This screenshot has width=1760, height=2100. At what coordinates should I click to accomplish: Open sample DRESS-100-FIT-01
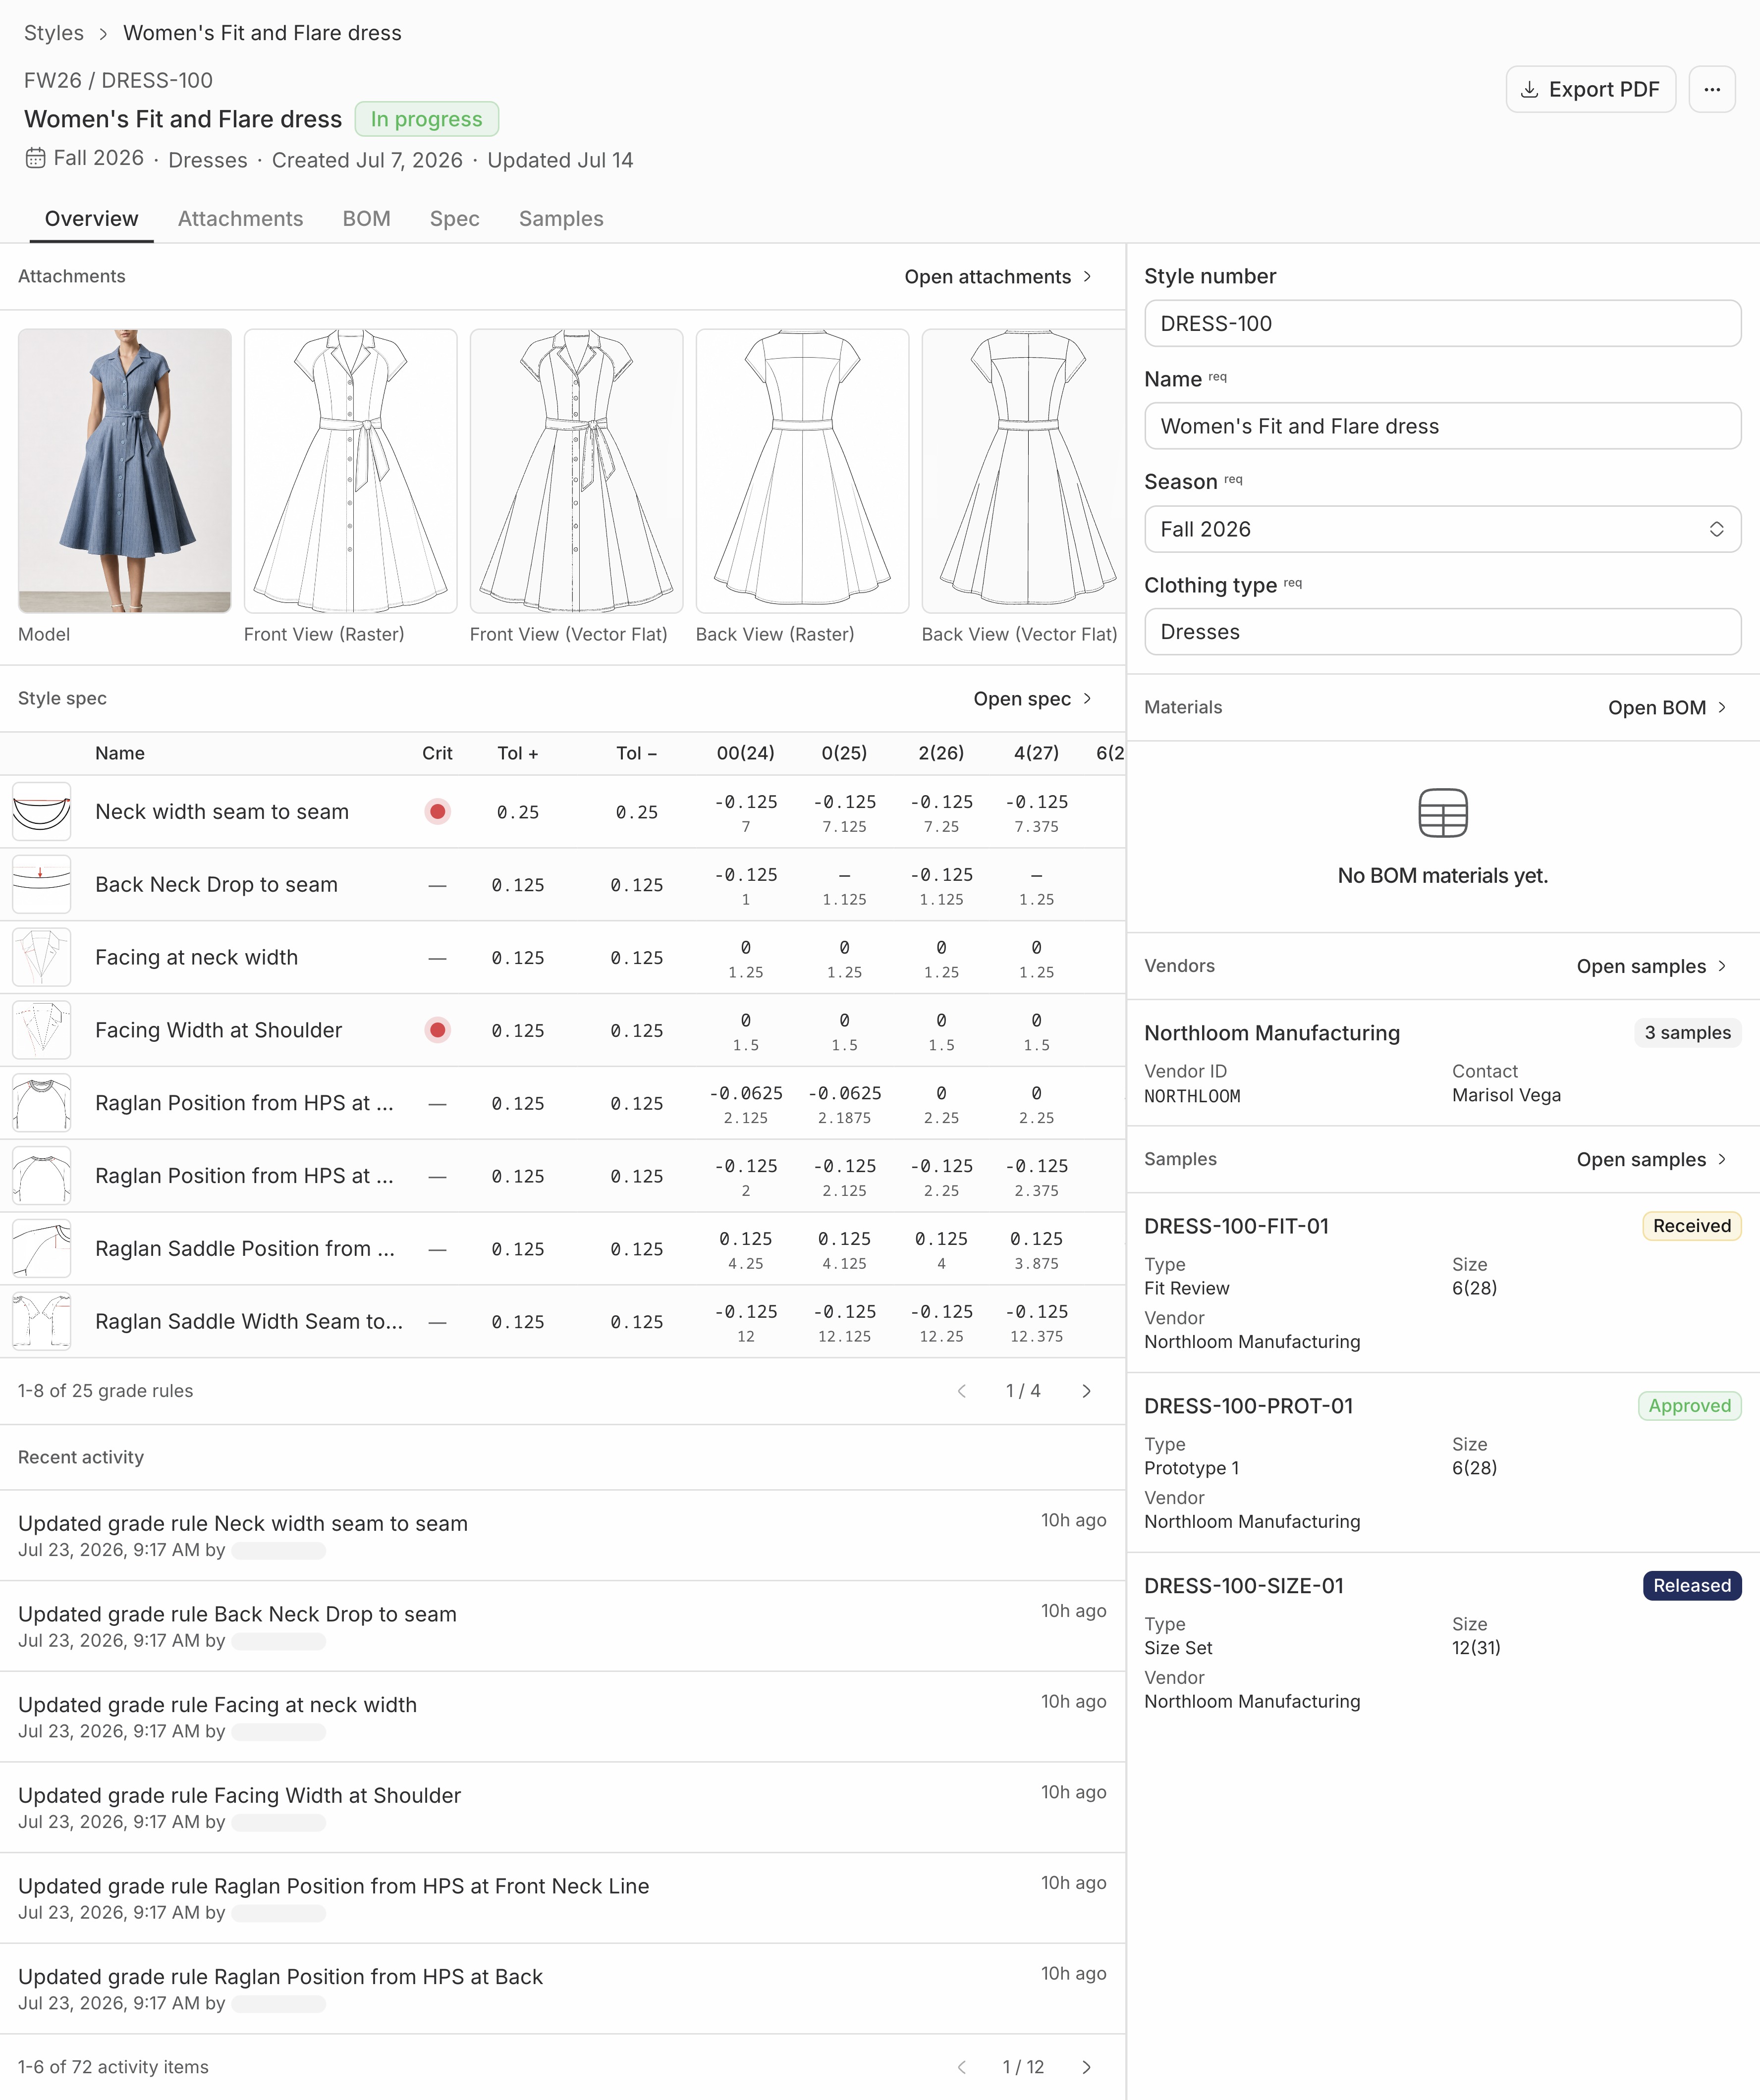pyautogui.click(x=1237, y=1226)
